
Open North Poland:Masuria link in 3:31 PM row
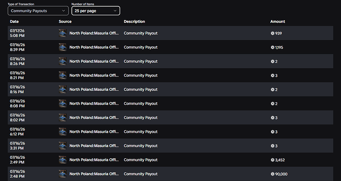click(94, 145)
